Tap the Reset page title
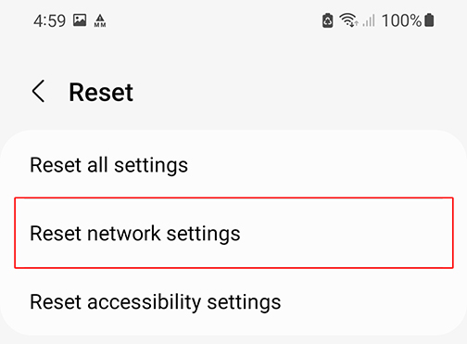467x344 pixels. pos(101,92)
